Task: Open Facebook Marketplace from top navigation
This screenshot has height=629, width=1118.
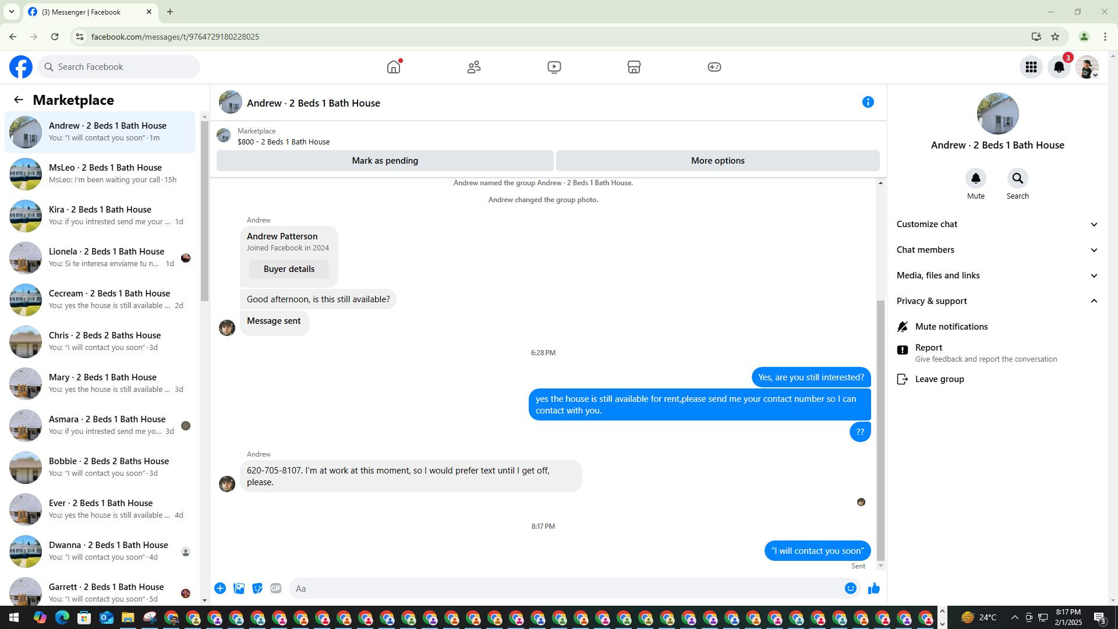Action: [634, 67]
